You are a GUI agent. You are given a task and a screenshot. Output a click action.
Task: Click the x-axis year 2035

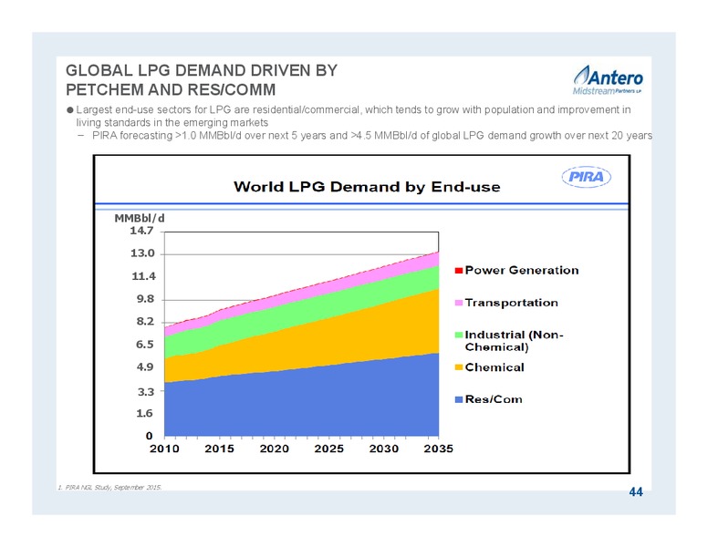(439, 449)
